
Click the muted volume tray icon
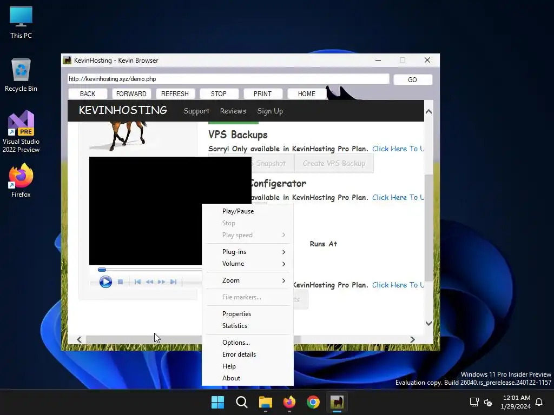(x=488, y=402)
